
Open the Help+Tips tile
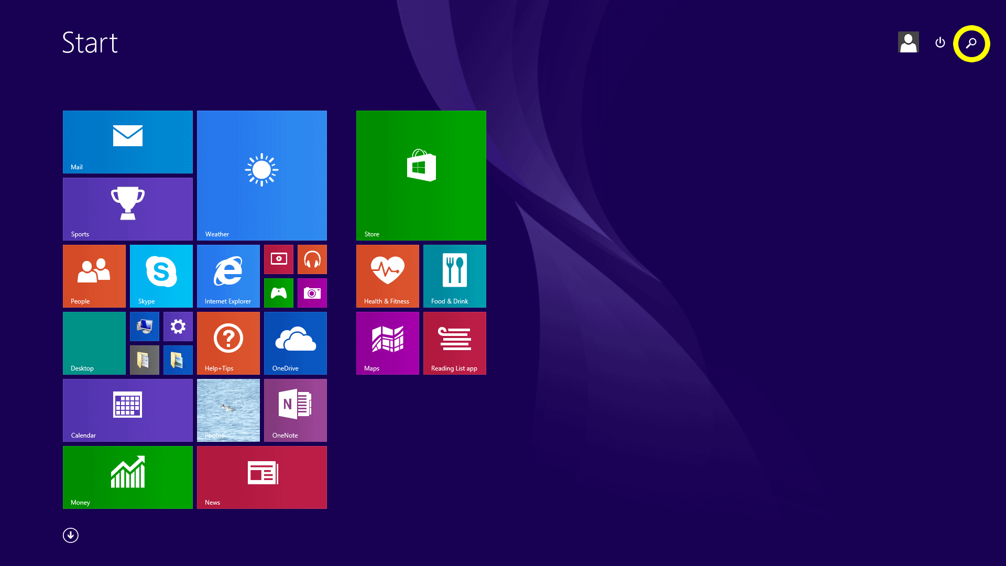point(228,343)
